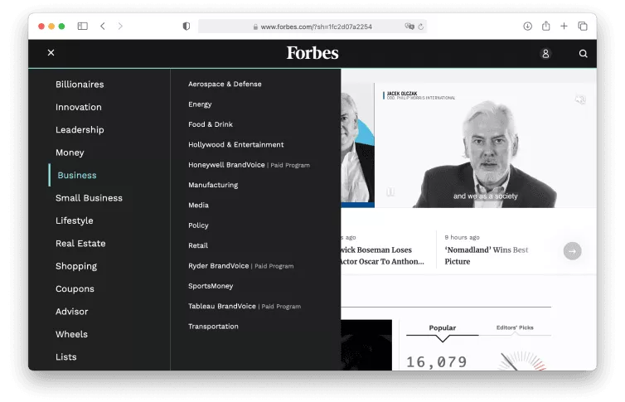This screenshot has height=402, width=625.
Task: Open the Manufacturing link
Action: [x=213, y=186]
